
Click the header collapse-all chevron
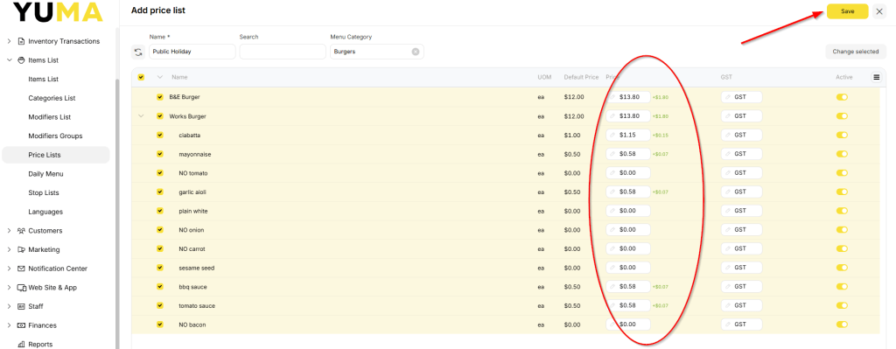pos(160,77)
